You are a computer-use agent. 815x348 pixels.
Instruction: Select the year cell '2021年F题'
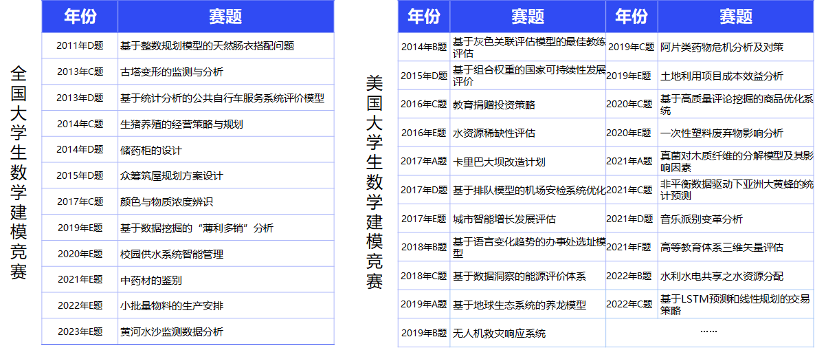[632, 247]
